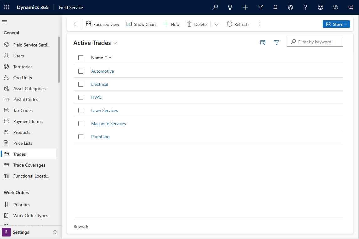Screen dimensions: 359x239
Task: Open Org Units in the sidebar
Action: point(29,78)
